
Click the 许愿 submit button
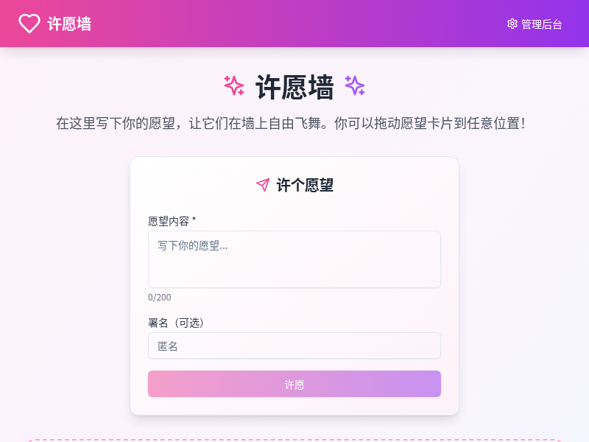294,384
